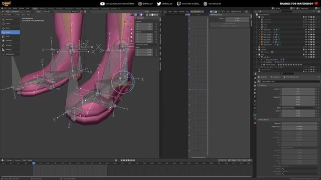Toggle Normalize in the graph editor header
The image size is (321, 180).
point(197,11)
